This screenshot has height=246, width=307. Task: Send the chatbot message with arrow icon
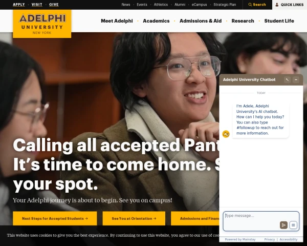(283, 225)
